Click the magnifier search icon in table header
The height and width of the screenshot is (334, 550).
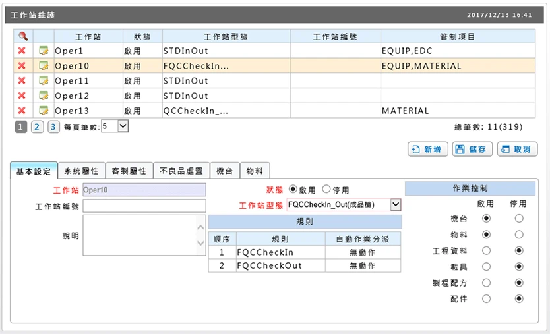click(x=23, y=36)
